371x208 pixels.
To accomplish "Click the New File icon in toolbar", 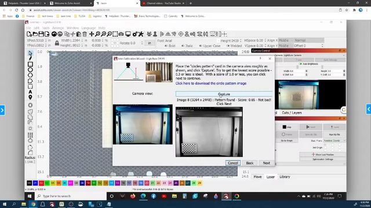I will tap(29, 34).
